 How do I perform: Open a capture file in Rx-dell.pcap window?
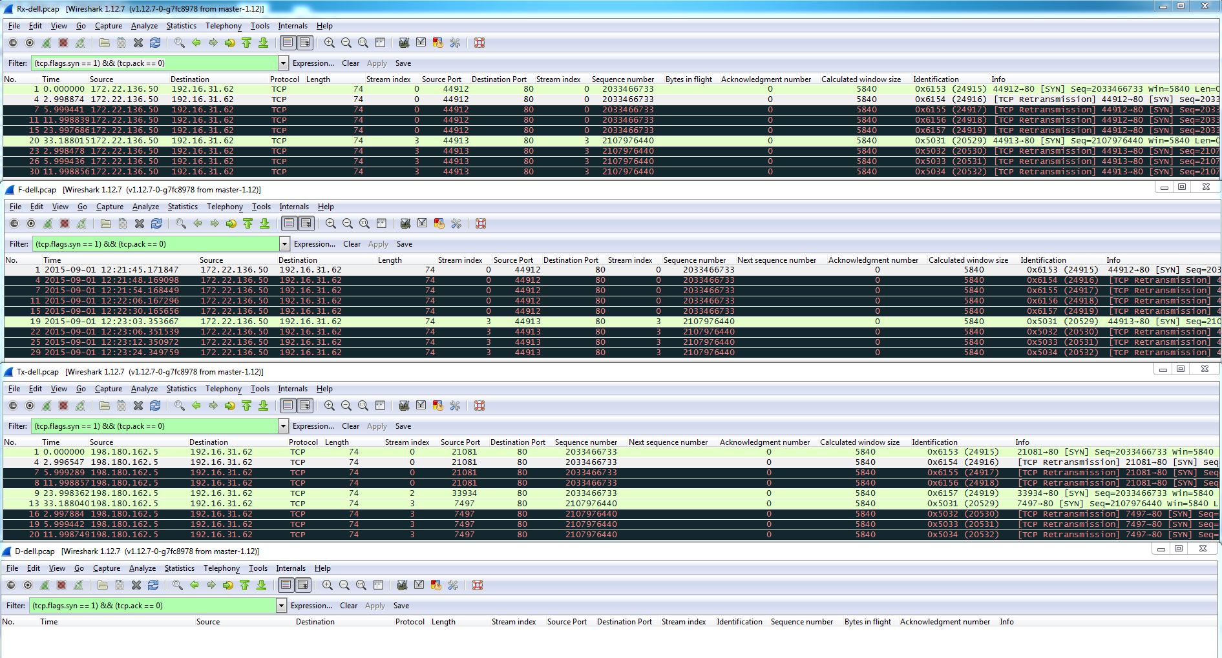[105, 43]
